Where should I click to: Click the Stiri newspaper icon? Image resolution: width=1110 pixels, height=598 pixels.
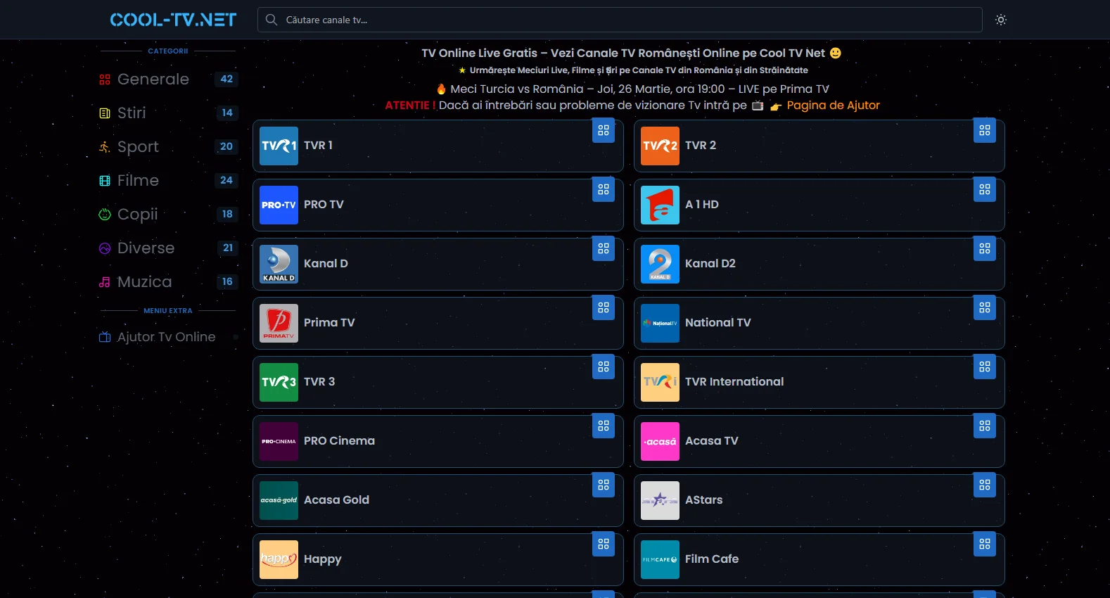coord(105,113)
